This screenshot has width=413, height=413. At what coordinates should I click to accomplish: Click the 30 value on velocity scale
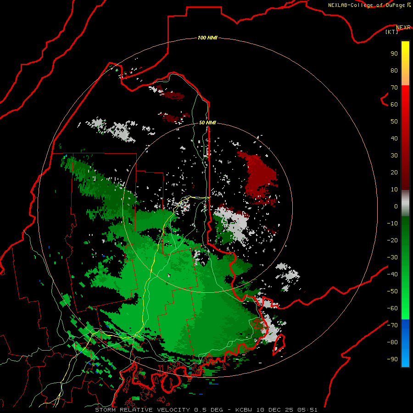coord(394,156)
